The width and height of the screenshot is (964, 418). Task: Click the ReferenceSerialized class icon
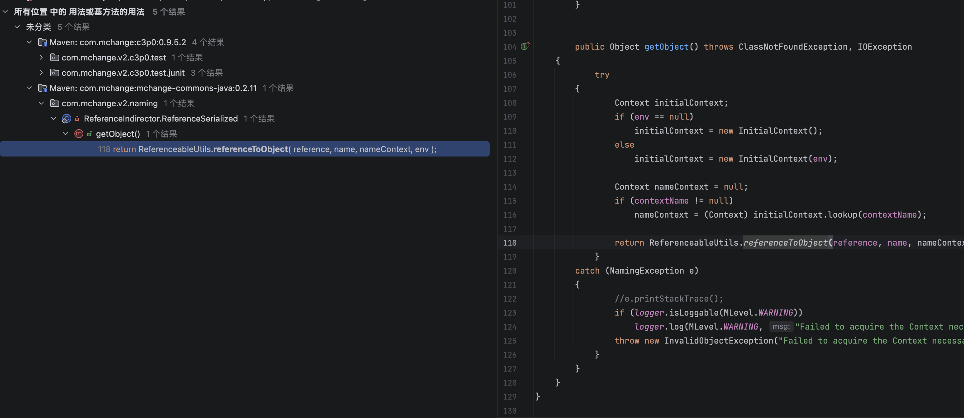click(66, 119)
